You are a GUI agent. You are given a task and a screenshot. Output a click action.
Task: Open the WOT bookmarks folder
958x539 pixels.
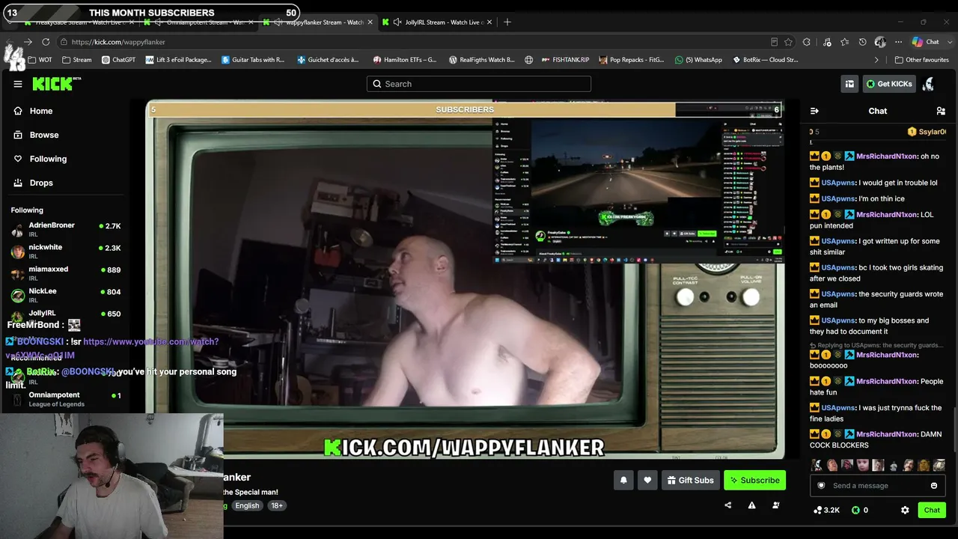[40, 60]
